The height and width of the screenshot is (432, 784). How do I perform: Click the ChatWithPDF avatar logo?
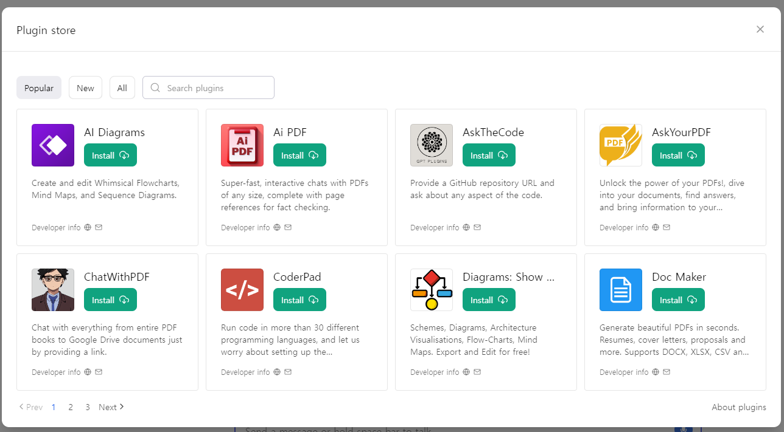tap(53, 290)
